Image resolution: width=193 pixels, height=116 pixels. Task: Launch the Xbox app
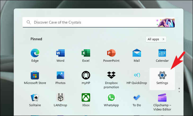click(x=86, y=97)
